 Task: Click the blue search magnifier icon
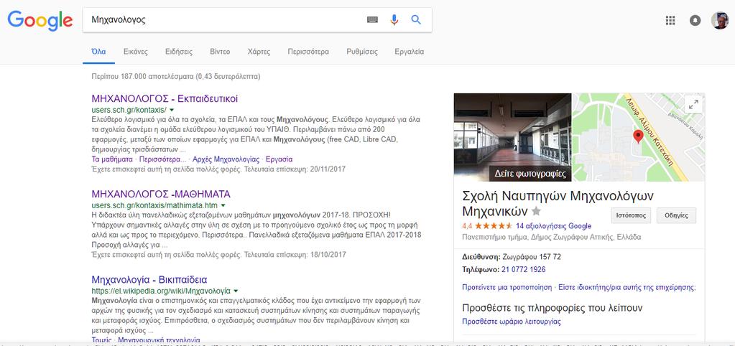tap(416, 19)
